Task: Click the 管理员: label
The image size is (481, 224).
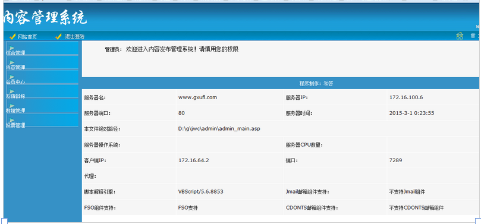Action: pos(114,50)
